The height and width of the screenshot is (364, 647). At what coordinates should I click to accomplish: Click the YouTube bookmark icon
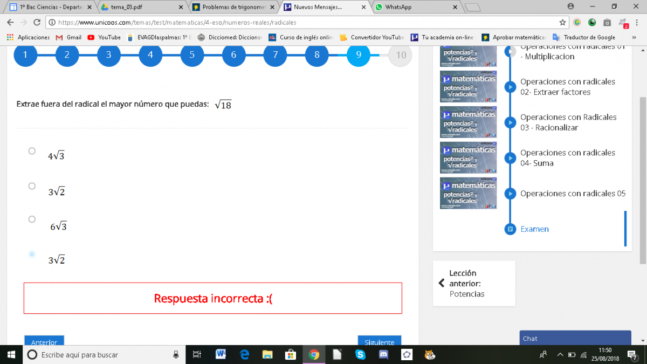pos(91,37)
